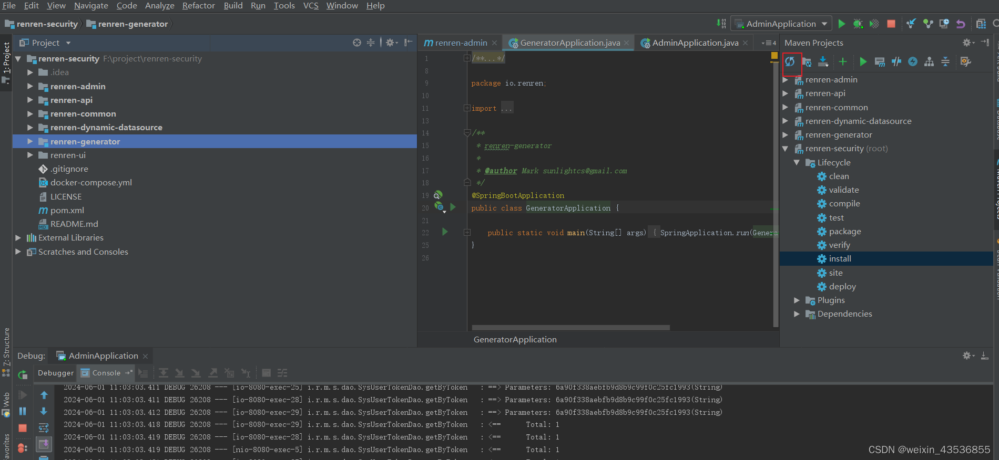Image resolution: width=999 pixels, height=460 pixels.
Task: View breakpoints double red dots icon
Action: (x=23, y=448)
